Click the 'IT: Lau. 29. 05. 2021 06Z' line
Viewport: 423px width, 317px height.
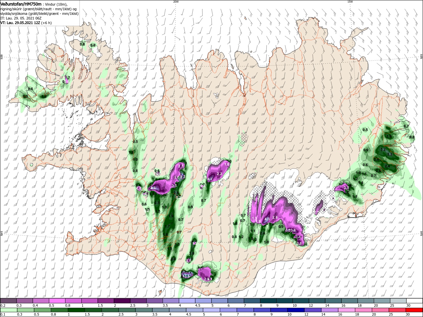pyautogui.click(x=20, y=18)
